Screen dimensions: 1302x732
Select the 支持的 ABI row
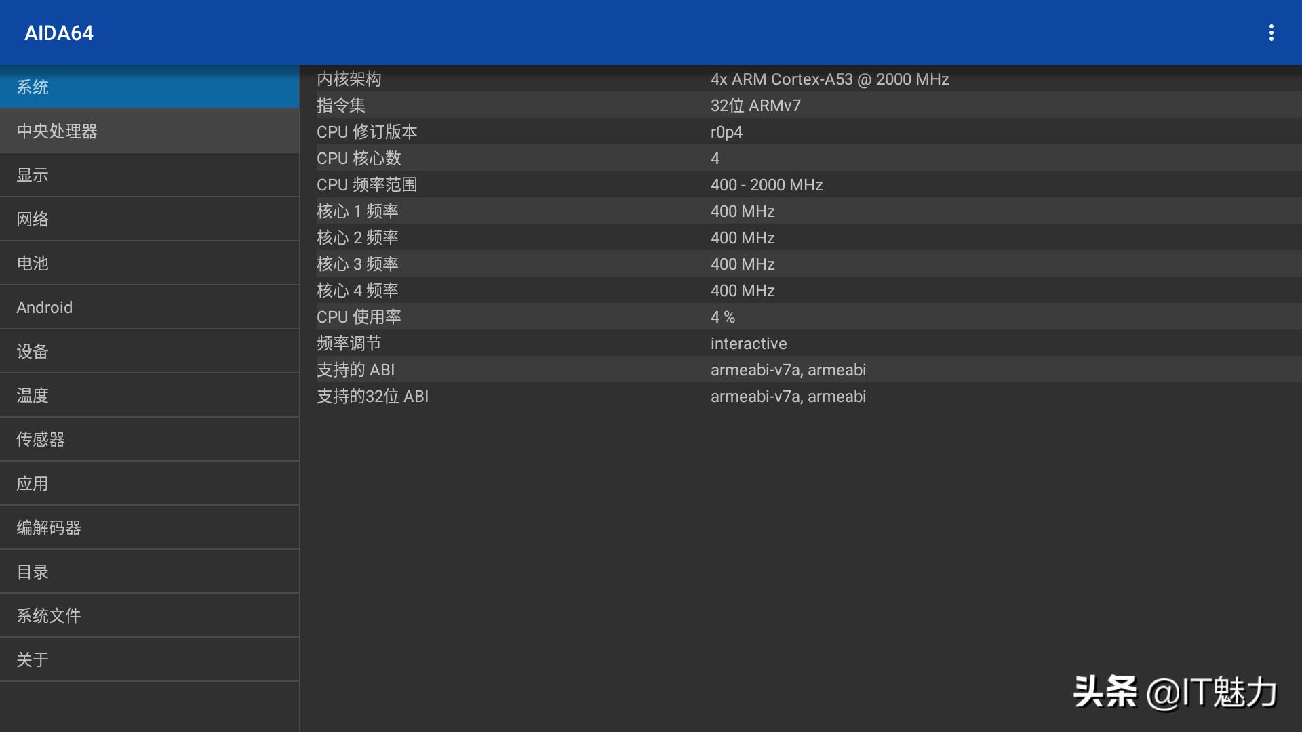pyautogui.click(x=746, y=369)
